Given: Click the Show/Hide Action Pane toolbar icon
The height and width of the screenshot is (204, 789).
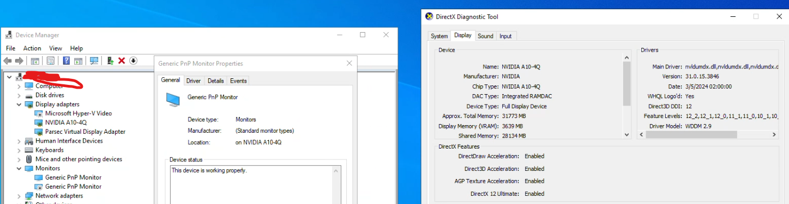Looking at the screenshot, I should pos(78,61).
